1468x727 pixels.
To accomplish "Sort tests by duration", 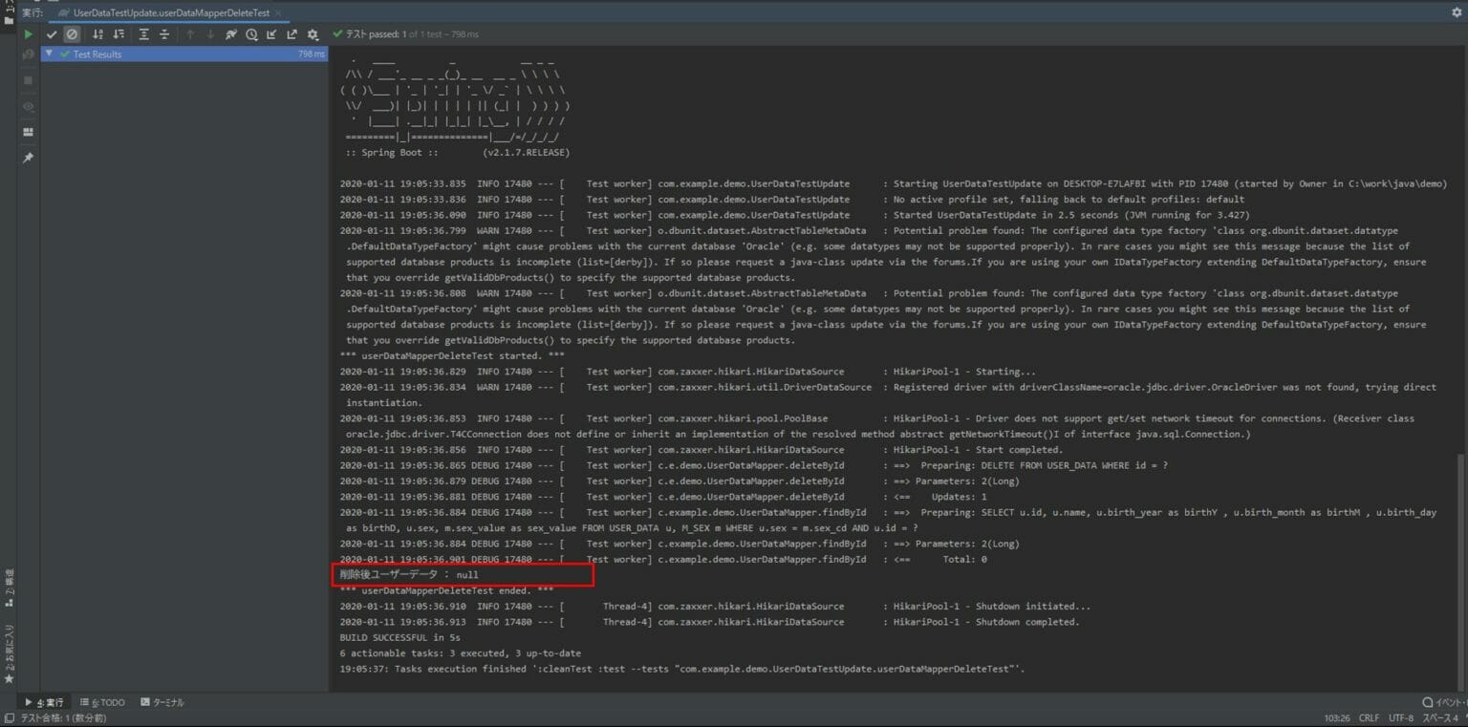I will pos(119,33).
